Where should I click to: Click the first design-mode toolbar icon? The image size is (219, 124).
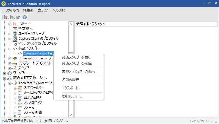pyautogui.click(x=6, y=17)
